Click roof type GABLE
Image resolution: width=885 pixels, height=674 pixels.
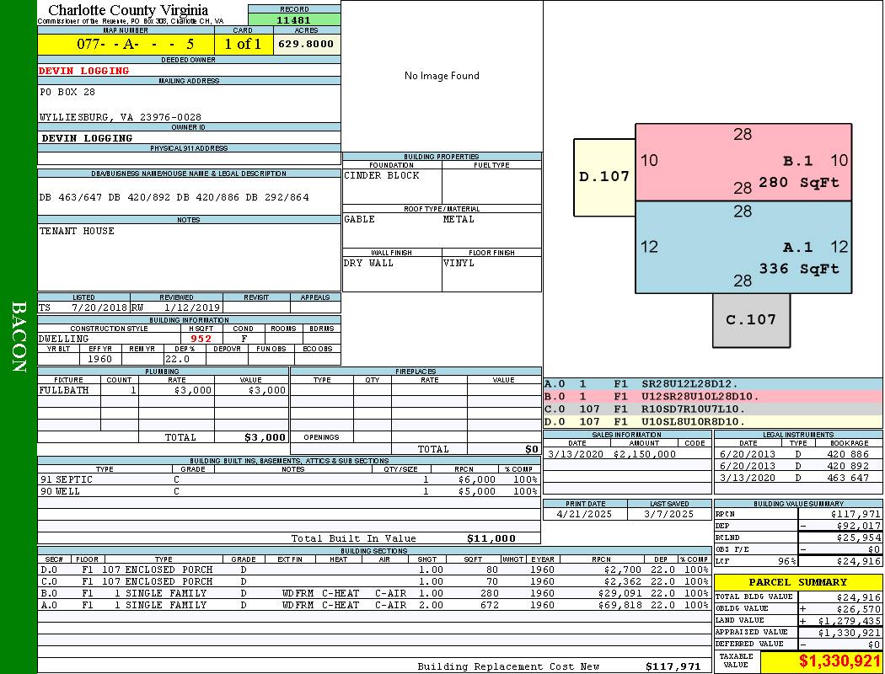point(360,219)
